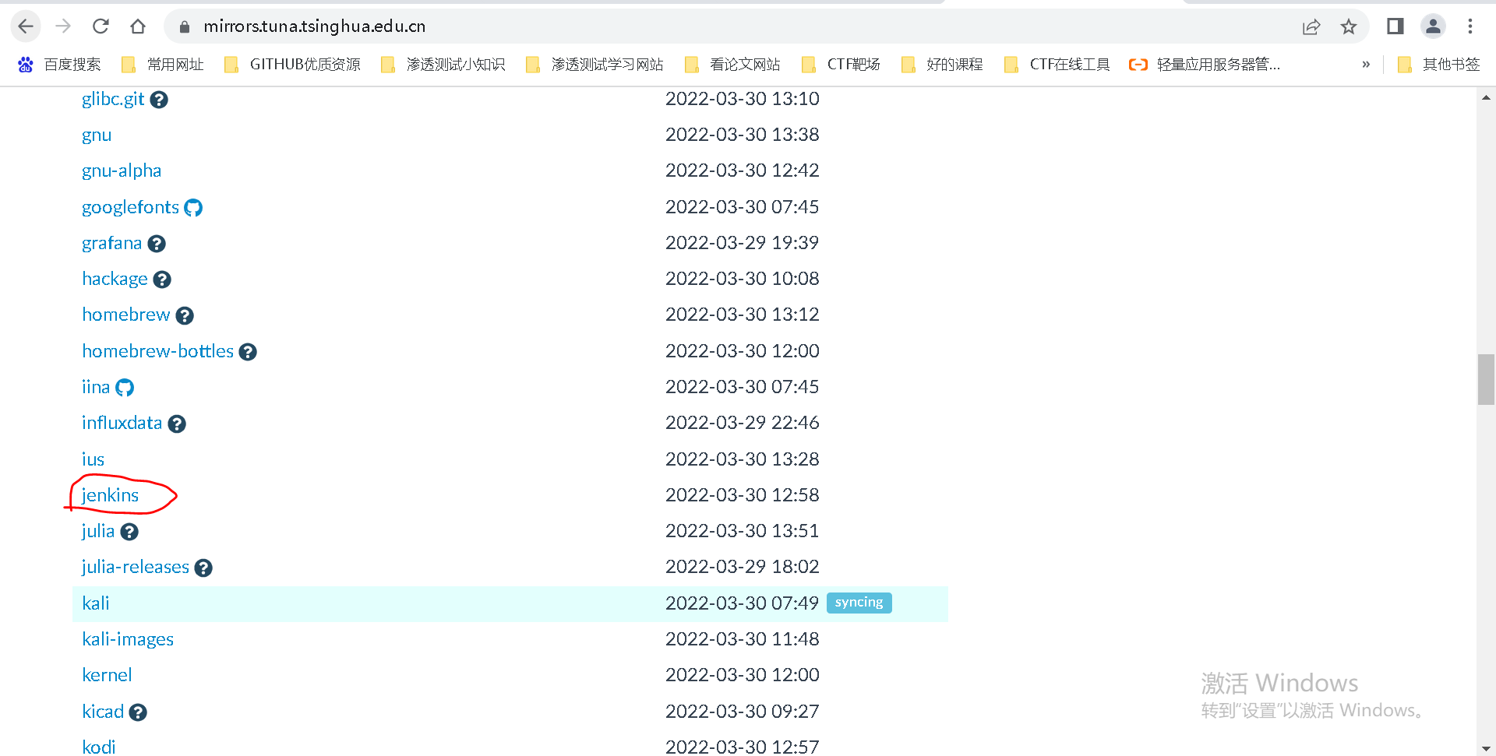1496x756 pixels.
Task: Click the help icon next to glibc.git
Action: [159, 100]
